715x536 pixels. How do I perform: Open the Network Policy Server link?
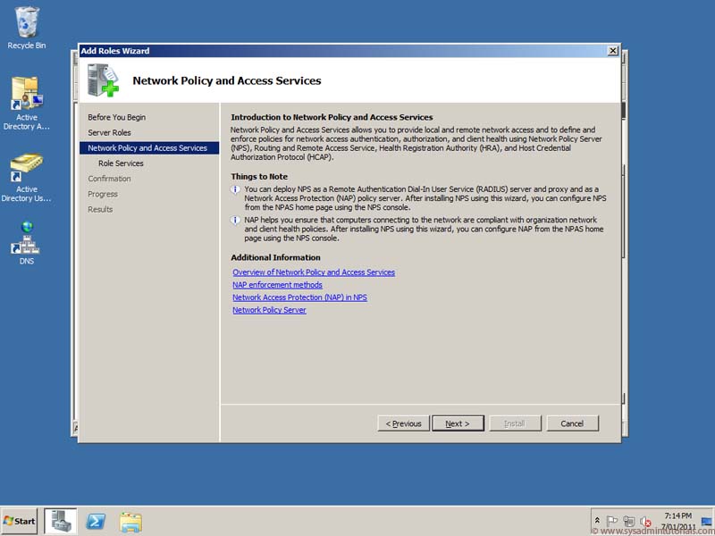[x=269, y=310]
